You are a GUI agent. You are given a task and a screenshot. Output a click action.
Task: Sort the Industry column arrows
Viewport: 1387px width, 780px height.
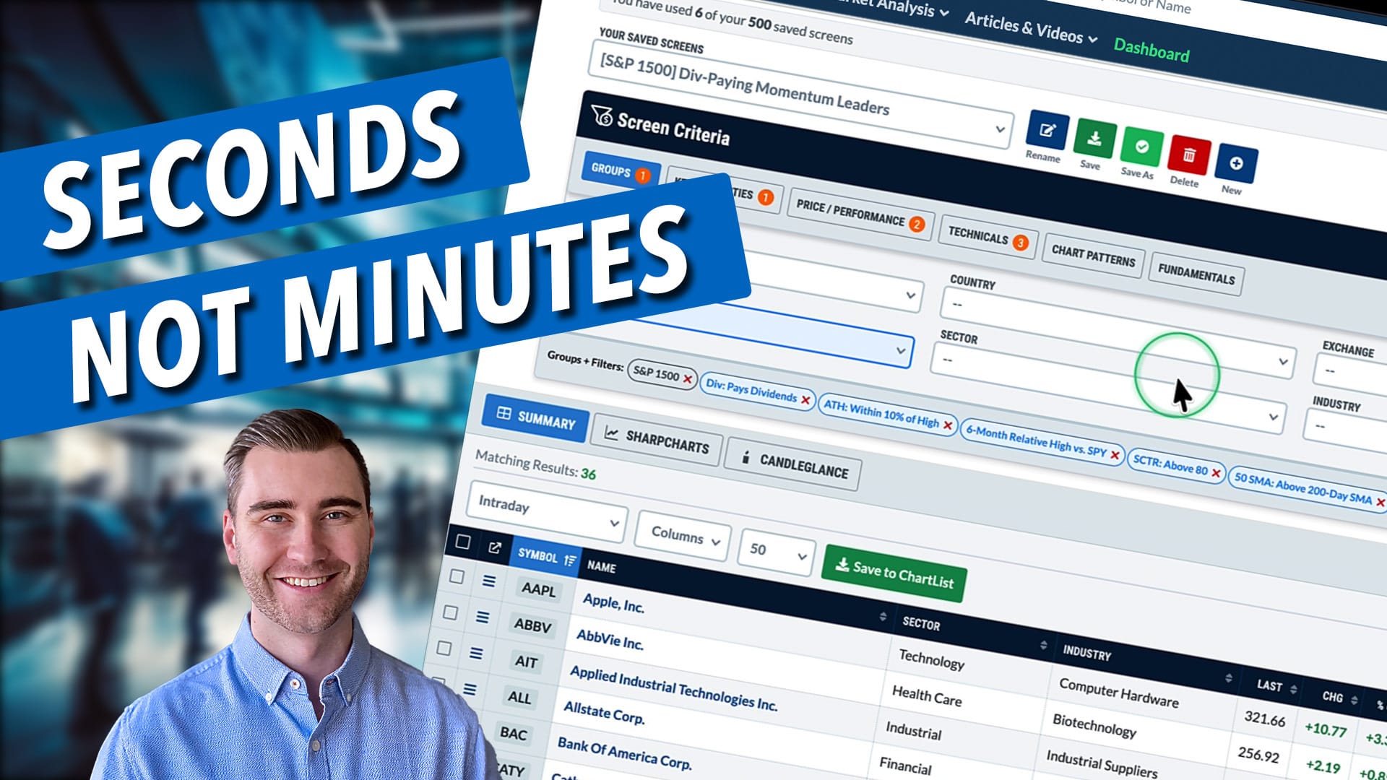1229,678
